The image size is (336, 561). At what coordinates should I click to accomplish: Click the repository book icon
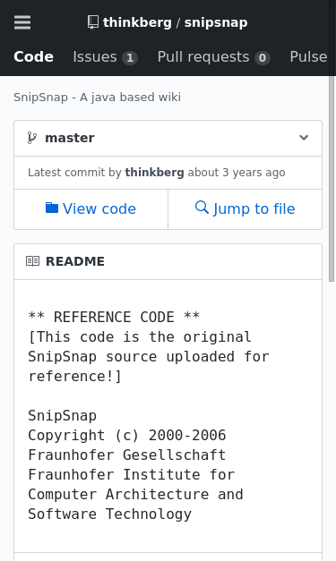93,22
